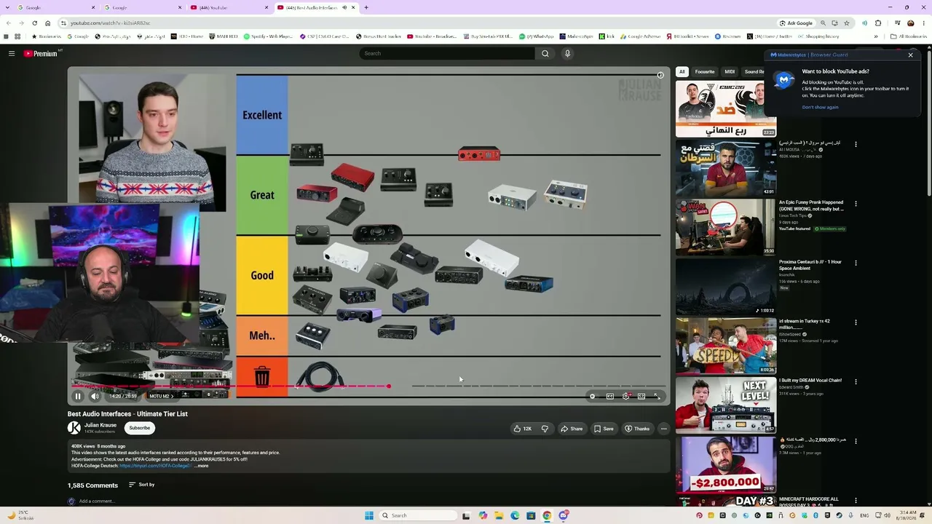Open options for 'I Built my DREAM Vocal Chain'
The width and height of the screenshot is (932, 524).
856,381
